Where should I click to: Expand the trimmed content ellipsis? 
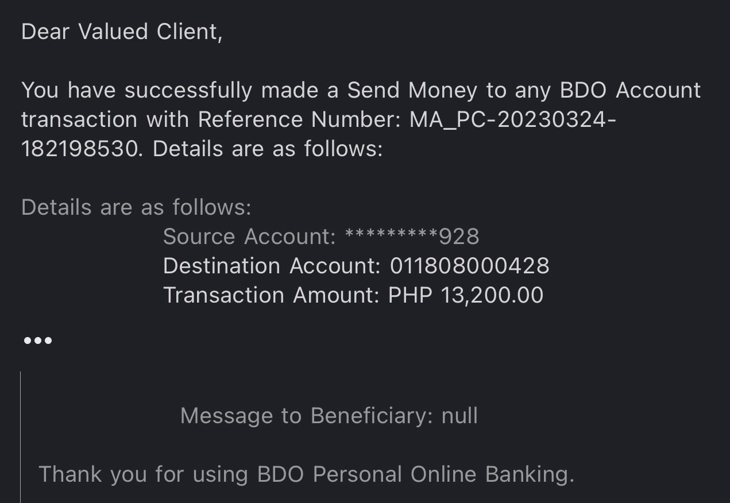pyautogui.click(x=38, y=341)
